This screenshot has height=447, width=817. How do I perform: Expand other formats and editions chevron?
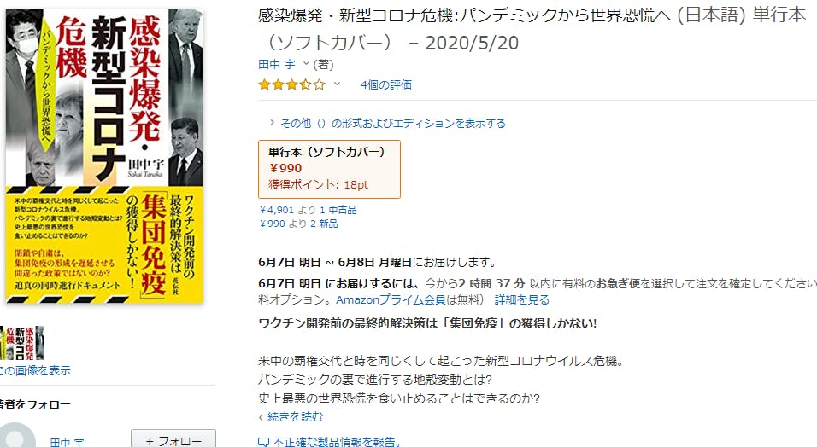[x=272, y=123]
